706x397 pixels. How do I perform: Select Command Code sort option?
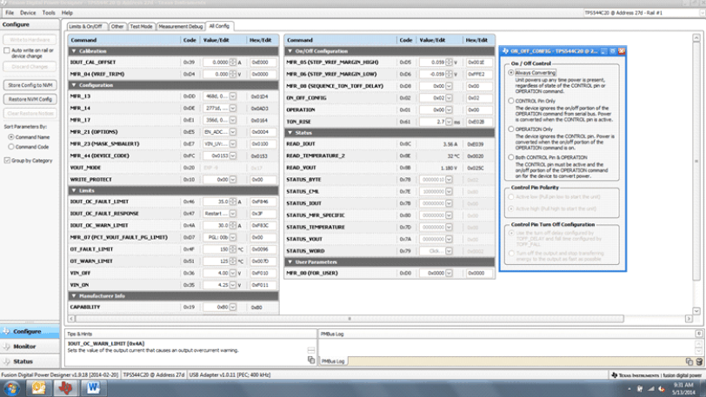click(10, 147)
